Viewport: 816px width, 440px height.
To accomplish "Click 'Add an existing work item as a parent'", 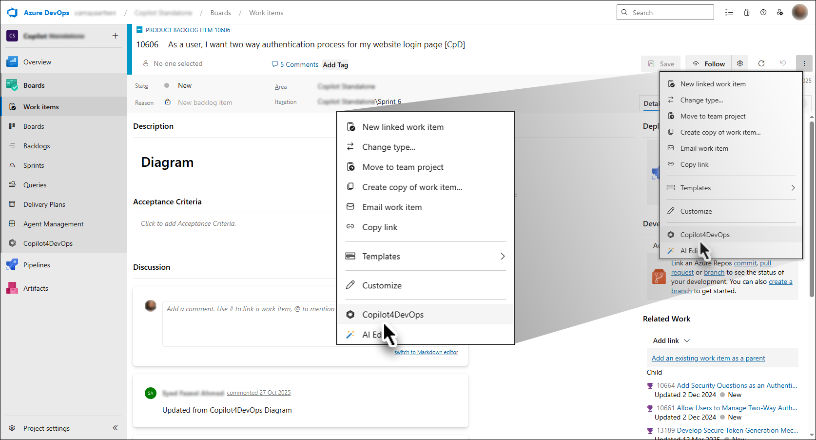I will (x=708, y=358).
